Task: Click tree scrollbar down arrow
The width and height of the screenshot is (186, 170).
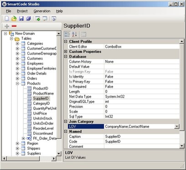Action: pyautogui.click(x=59, y=153)
